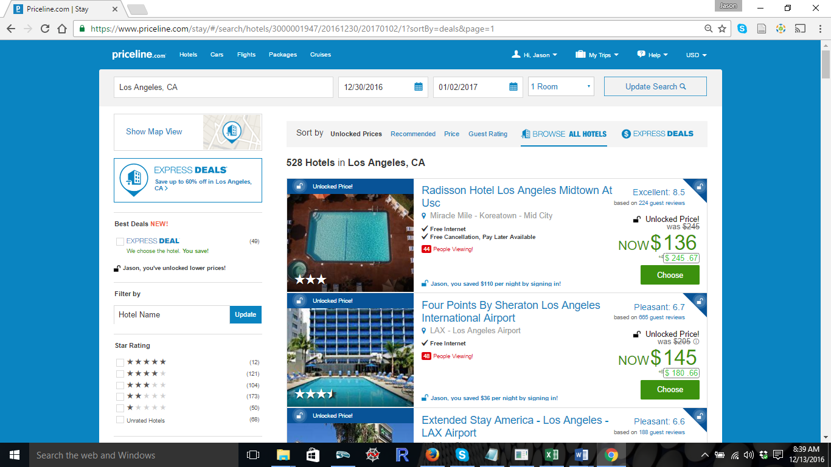Open Radisson Hotel 224 guest reviews link
Screen dimensions: 831x467
click(662, 203)
